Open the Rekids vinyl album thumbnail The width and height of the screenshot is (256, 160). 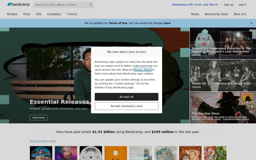(91, 153)
